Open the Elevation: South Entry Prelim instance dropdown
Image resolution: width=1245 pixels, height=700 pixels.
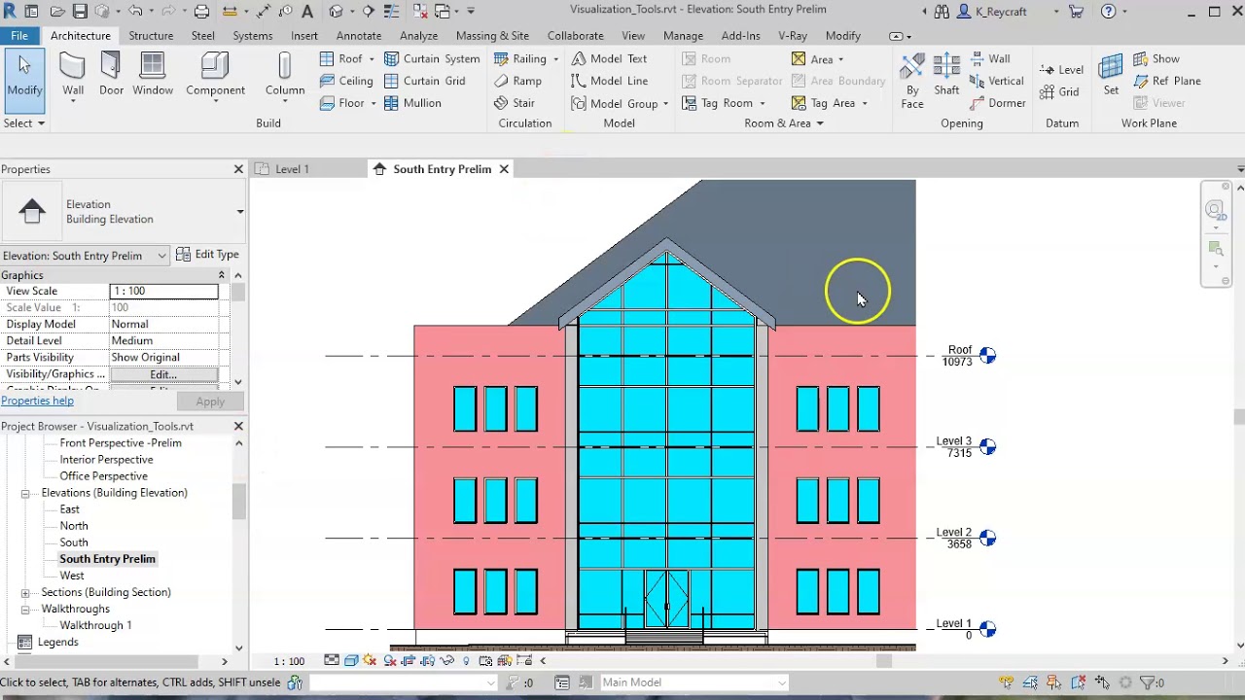pos(161,256)
